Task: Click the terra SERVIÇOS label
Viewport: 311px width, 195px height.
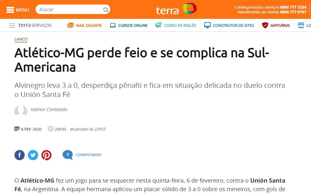Action: (35, 26)
